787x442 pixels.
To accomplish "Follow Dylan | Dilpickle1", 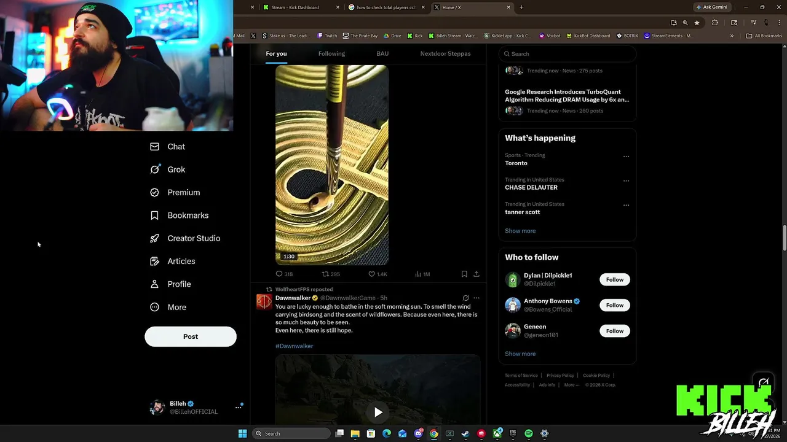I will coord(614,279).
